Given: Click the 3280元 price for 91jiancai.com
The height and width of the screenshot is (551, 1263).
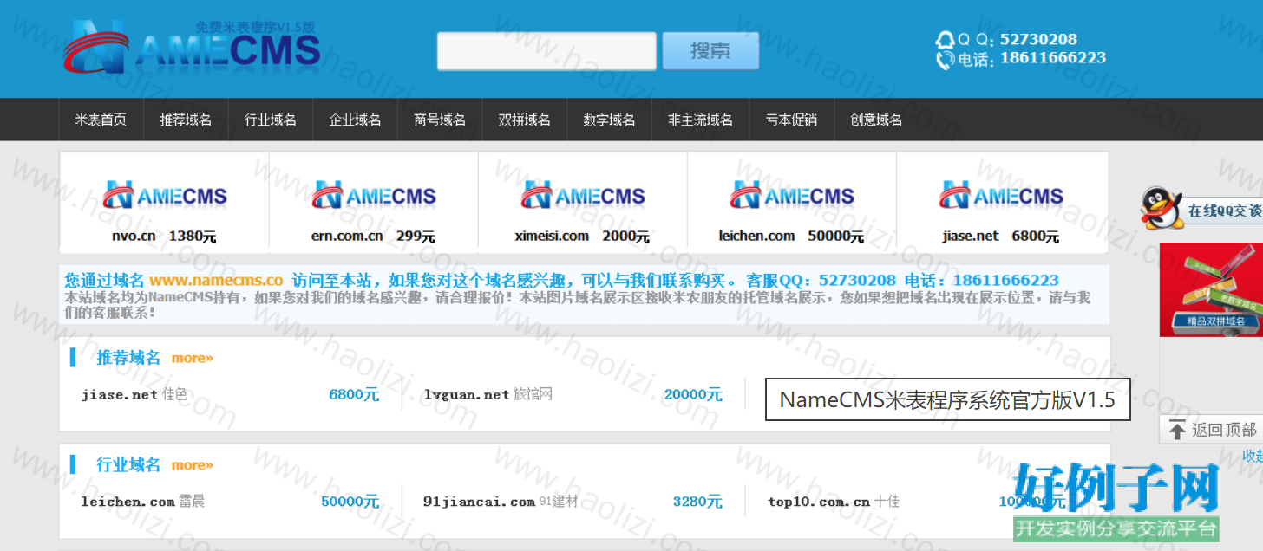Looking at the screenshot, I should tap(697, 502).
